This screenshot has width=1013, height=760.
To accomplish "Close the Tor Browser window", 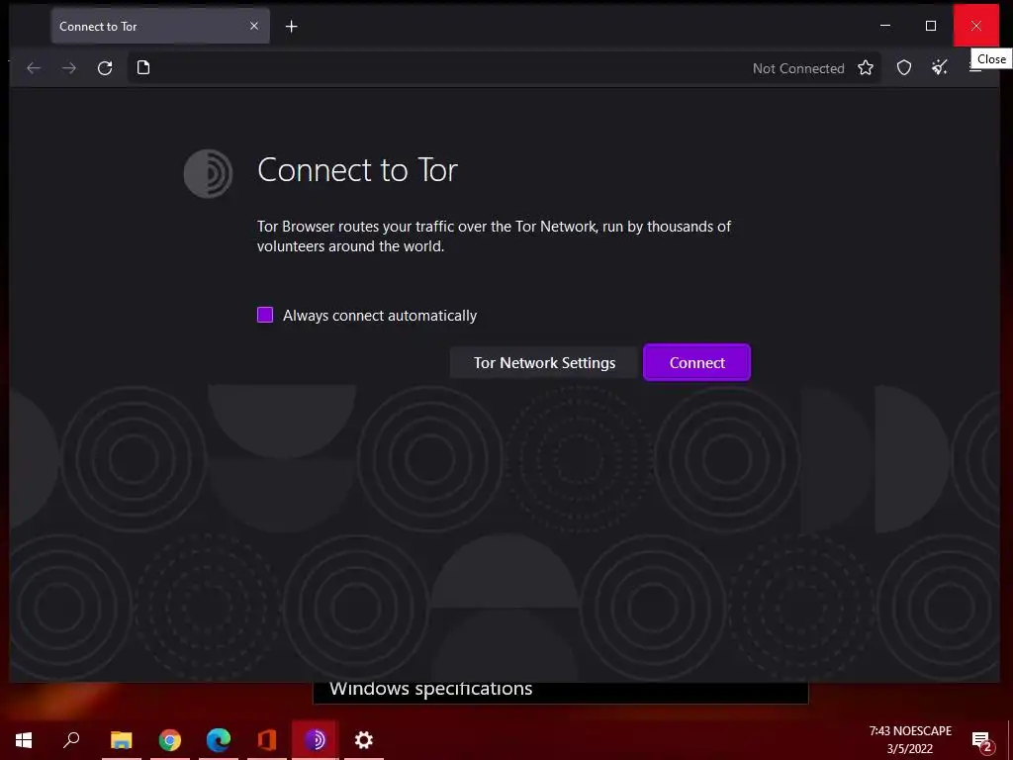I will (976, 26).
